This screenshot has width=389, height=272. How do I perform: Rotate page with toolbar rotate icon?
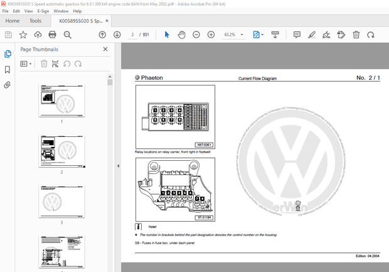(x=371, y=35)
